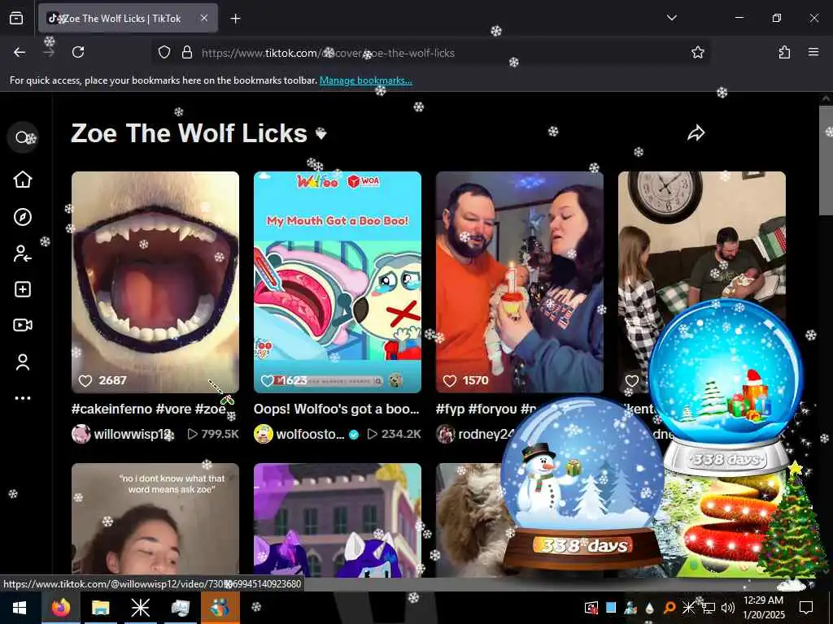Go to TikTok Home via sidebar icon

22,180
